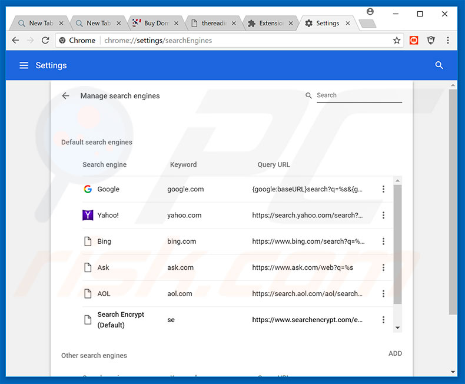
Task: Click the browser back arrow button
Action: tap(15, 41)
